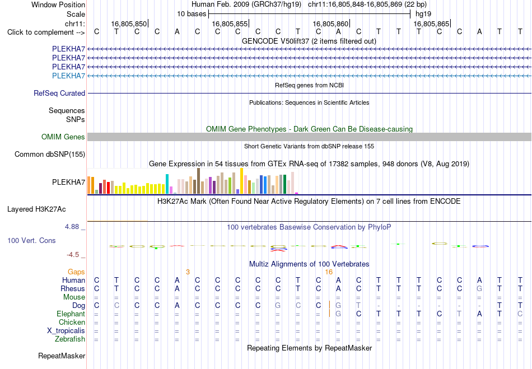Image resolution: width=532 pixels, height=369 pixels.
Task: Click 'Repeating Elements by RepeatMasker' title
Action: (309, 348)
